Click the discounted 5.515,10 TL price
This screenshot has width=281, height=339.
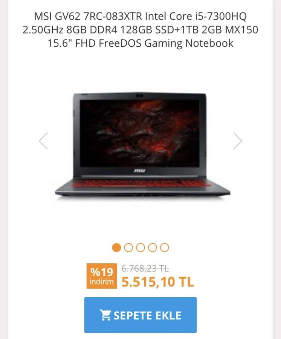pyautogui.click(x=157, y=282)
